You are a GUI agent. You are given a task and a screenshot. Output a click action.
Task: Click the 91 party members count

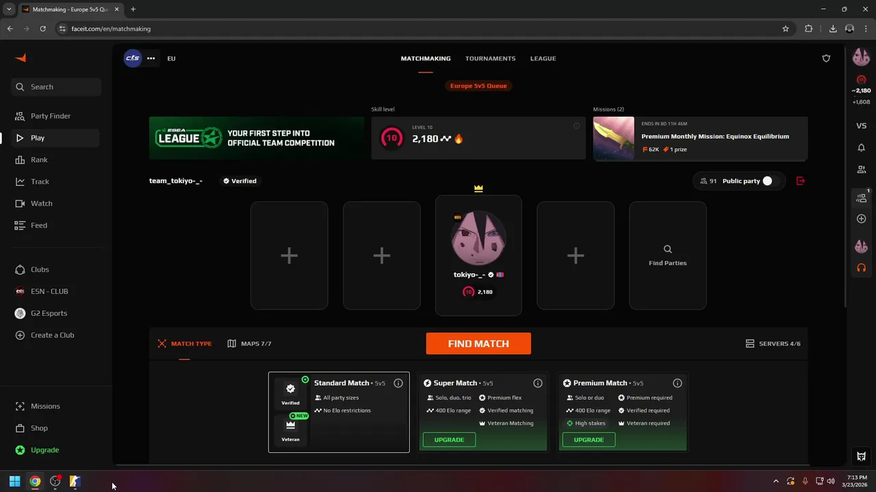708,181
